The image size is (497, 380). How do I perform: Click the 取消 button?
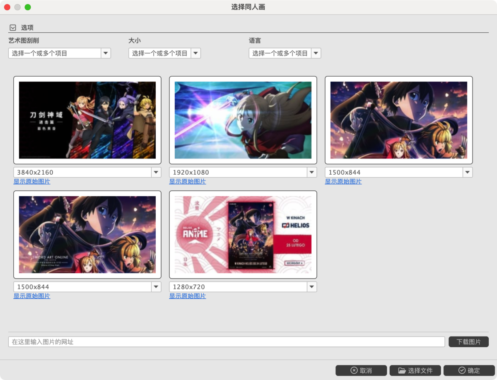[x=361, y=370]
